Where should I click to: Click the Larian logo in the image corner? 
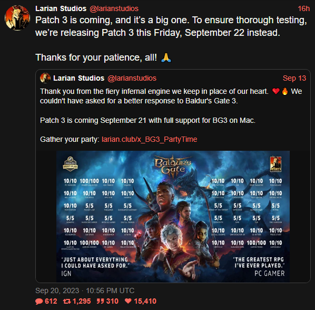pos(275,164)
